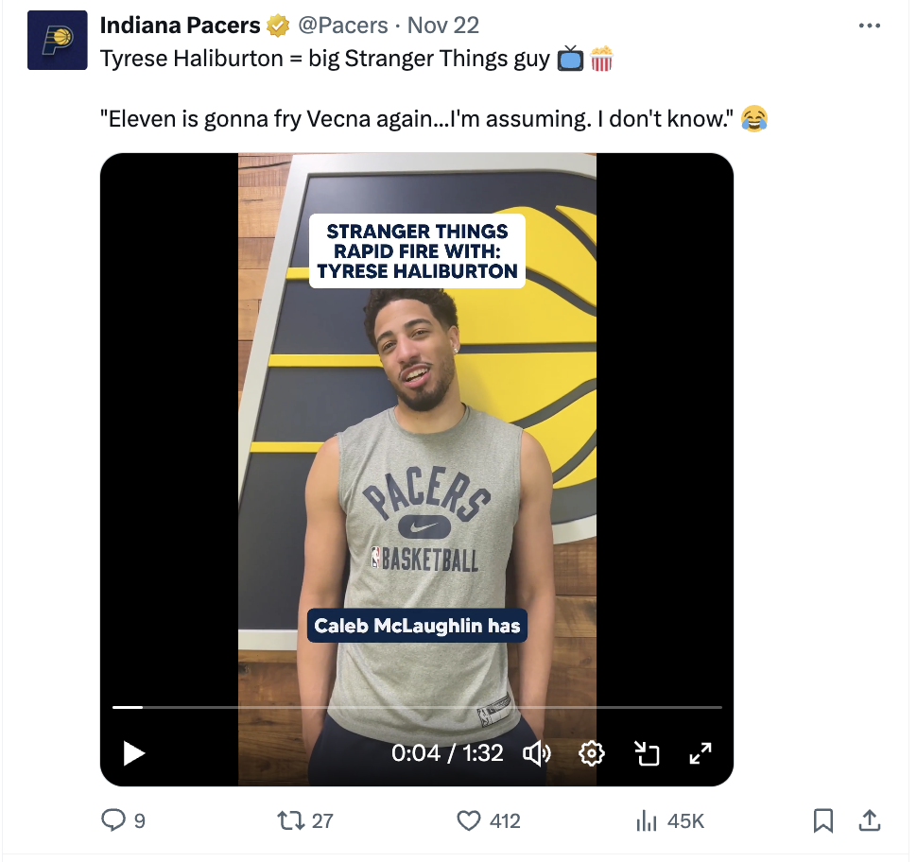
Task: Open video quality settings gear
Action: tap(591, 753)
